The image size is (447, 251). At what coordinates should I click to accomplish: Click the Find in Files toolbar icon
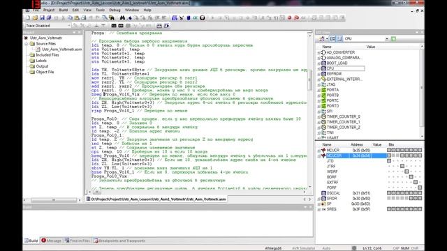click(x=112, y=17)
